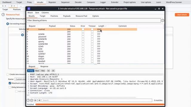Select the baseball payload row
The width and height of the screenshot is (191, 107).
pyautogui.click(x=82, y=61)
